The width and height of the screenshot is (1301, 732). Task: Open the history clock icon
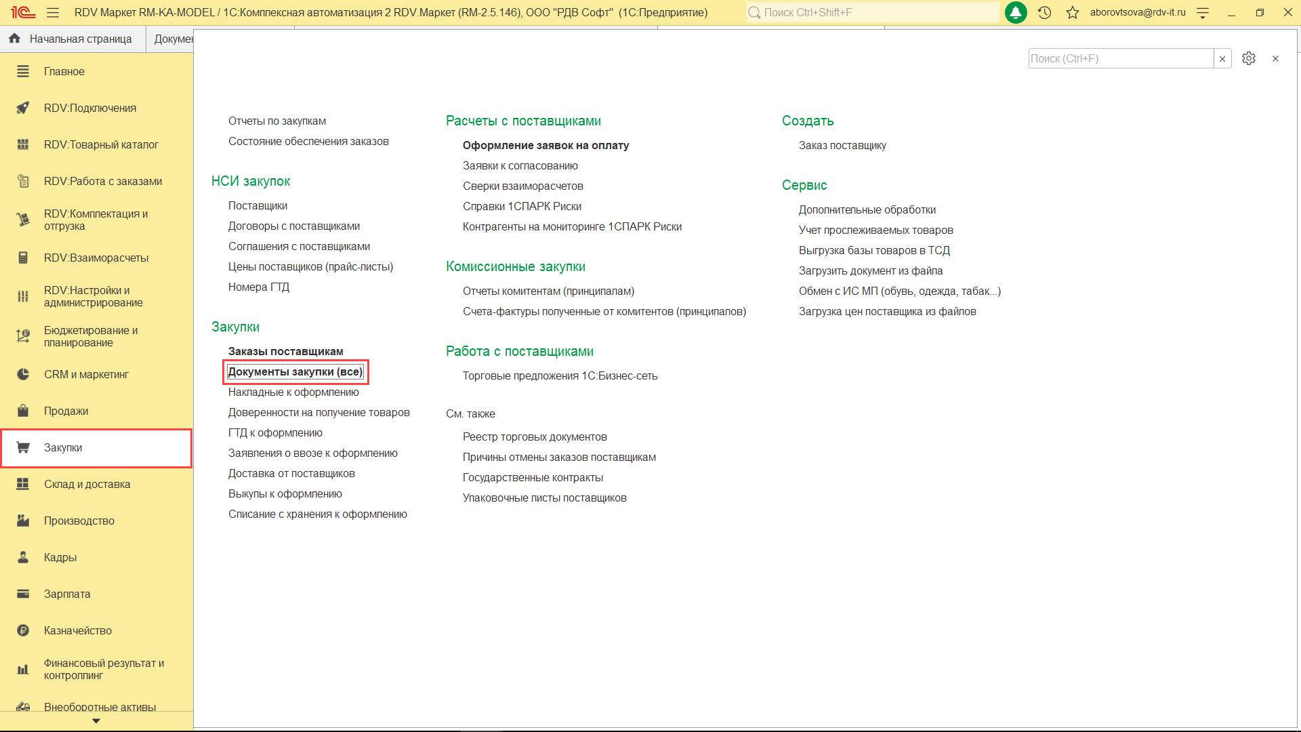pos(1044,12)
